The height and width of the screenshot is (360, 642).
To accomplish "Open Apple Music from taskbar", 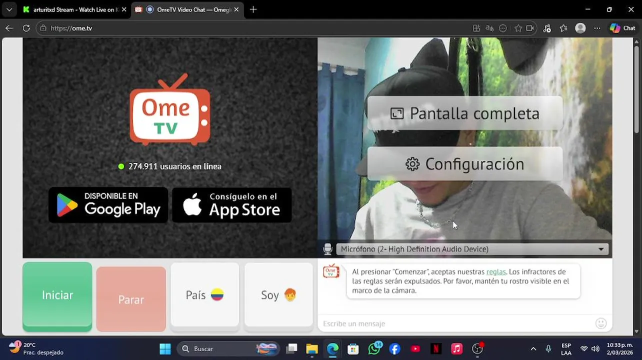I will coord(456,348).
